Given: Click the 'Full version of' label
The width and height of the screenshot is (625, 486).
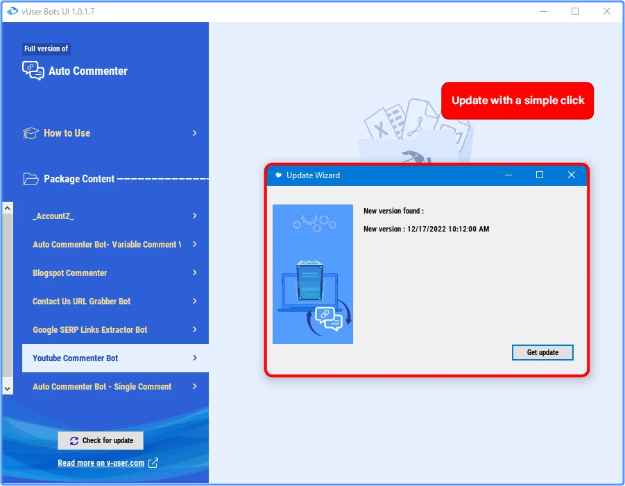Looking at the screenshot, I should (46, 49).
